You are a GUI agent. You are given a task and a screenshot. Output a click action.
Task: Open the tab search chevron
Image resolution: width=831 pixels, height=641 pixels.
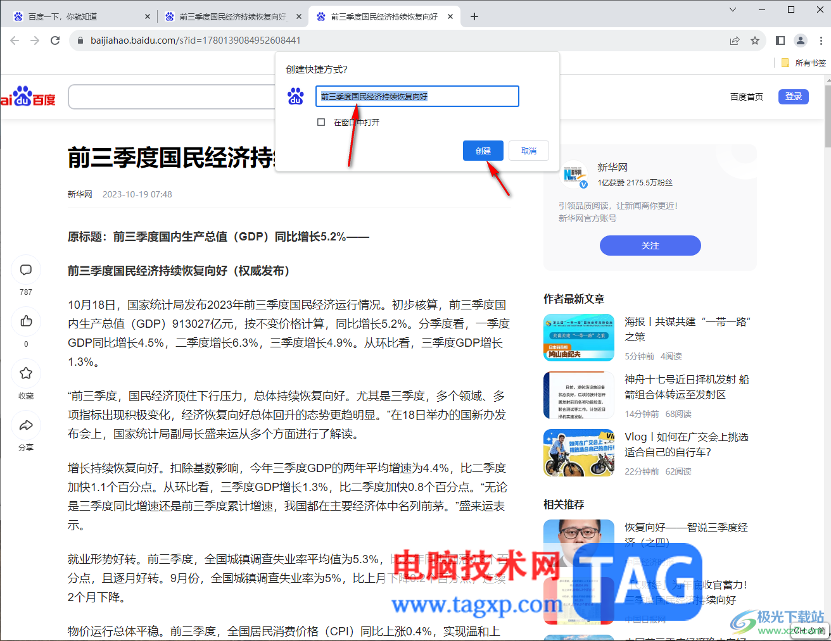click(x=733, y=9)
